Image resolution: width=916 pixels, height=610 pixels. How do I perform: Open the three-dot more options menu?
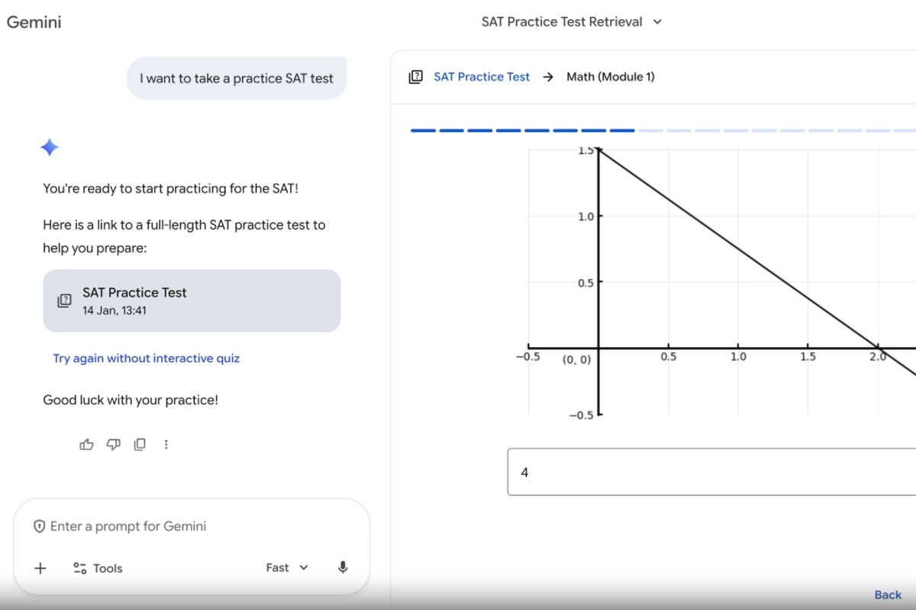point(166,445)
